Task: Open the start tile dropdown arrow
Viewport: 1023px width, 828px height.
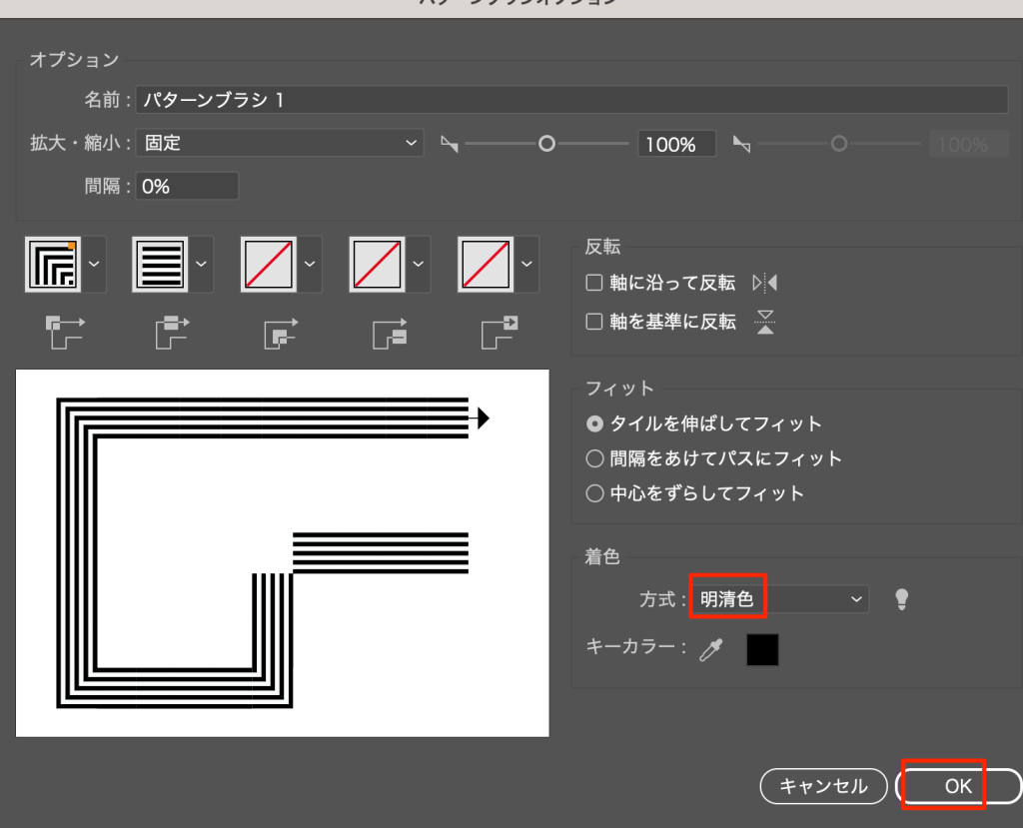Action: [419, 265]
